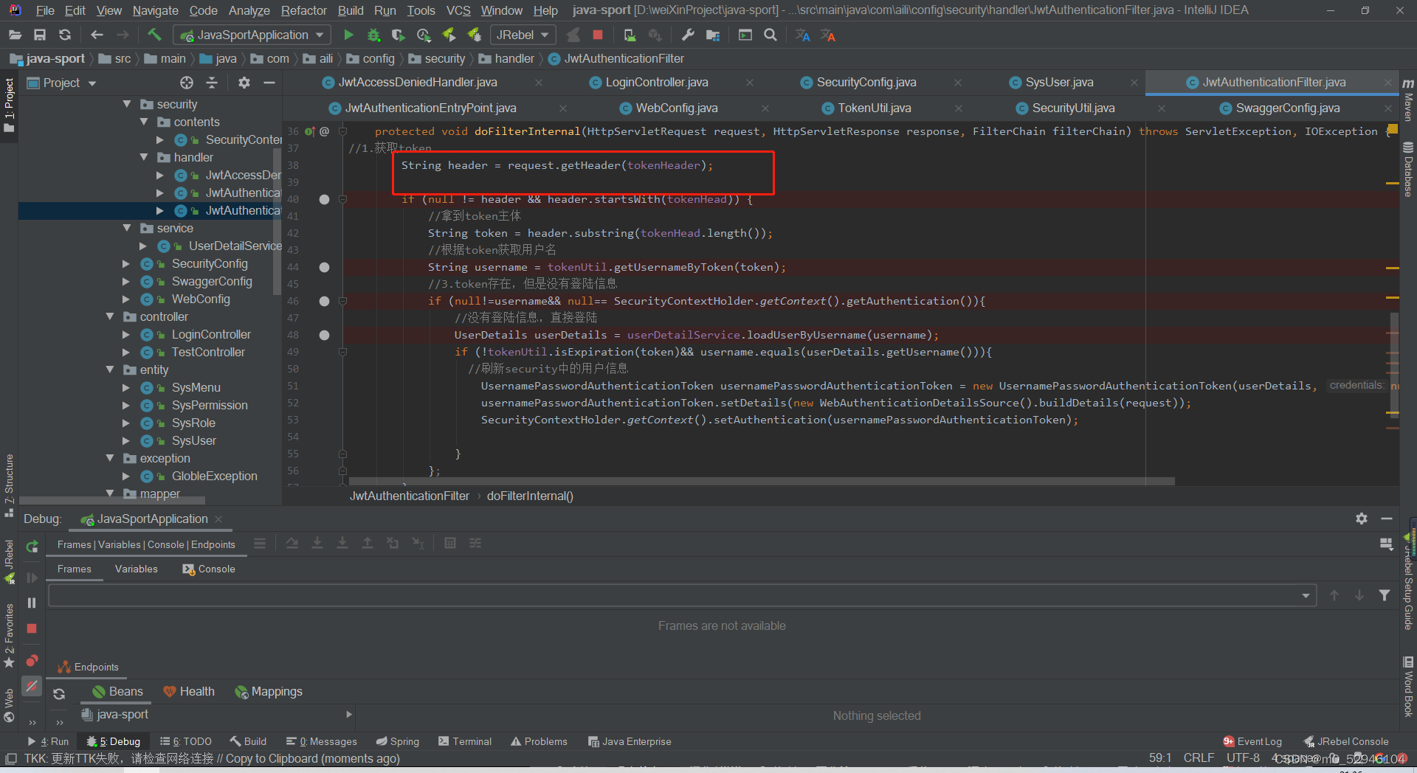This screenshot has width=1417, height=773.
Task: Select the Debug bug icon in toolbar
Action: pyautogui.click(x=373, y=35)
